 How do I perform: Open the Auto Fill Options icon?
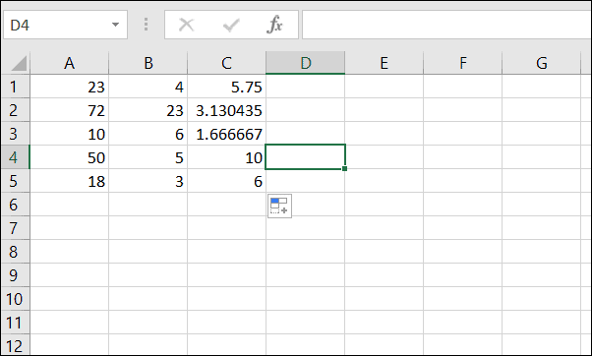pos(279,206)
